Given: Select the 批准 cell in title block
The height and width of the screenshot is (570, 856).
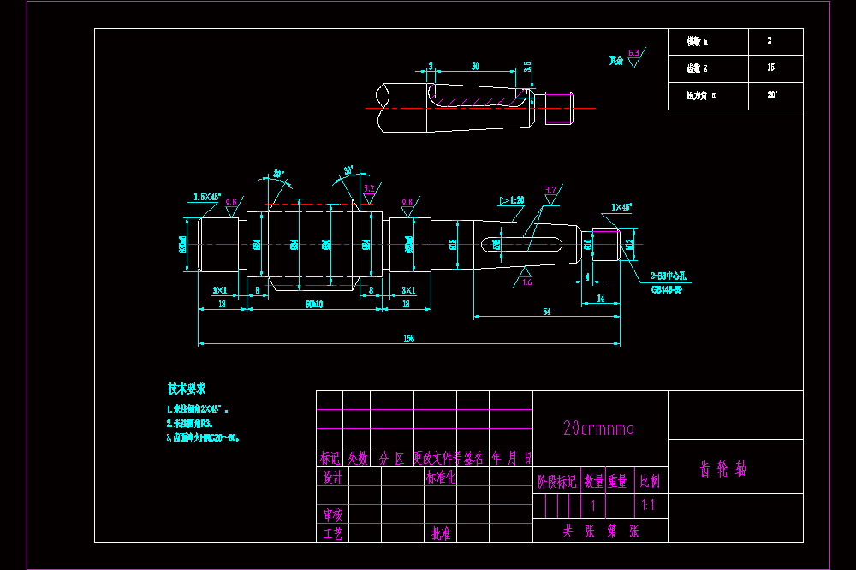Looking at the screenshot, I should (x=441, y=533).
